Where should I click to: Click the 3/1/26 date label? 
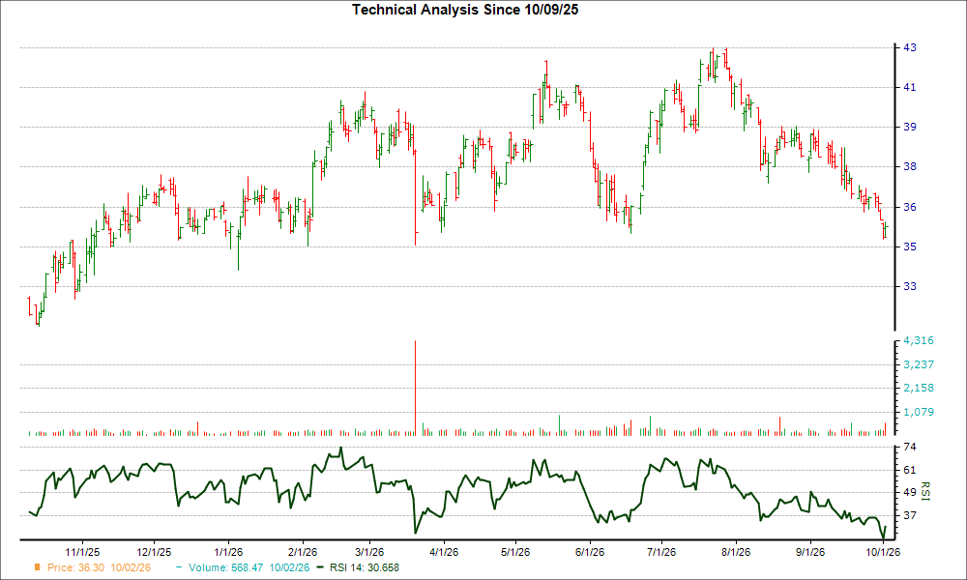pyautogui.click(x=369, y=552)
